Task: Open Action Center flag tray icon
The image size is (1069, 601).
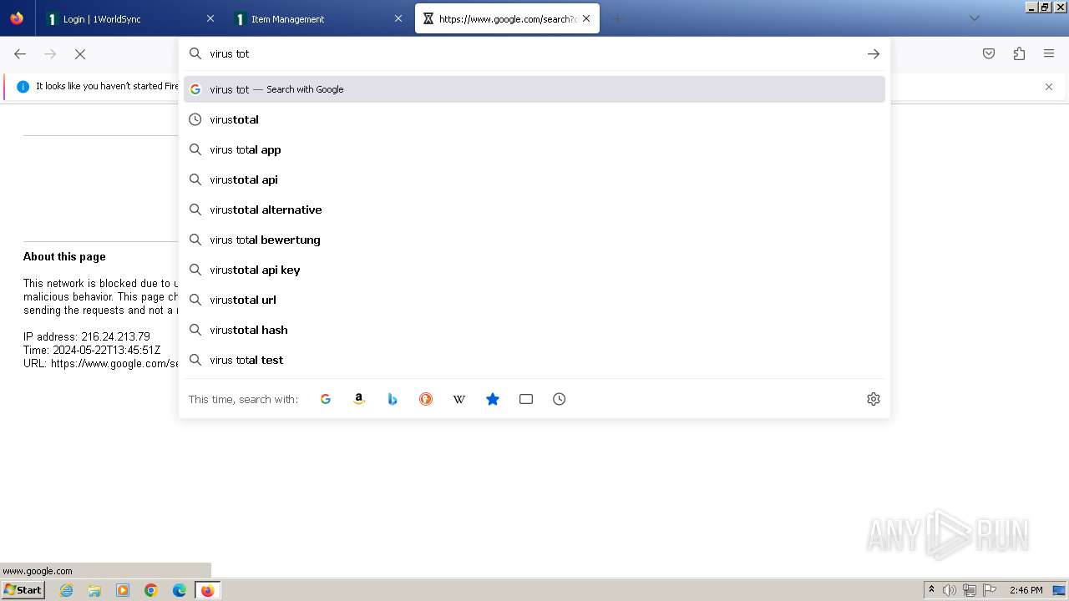Action: [x=989, y=590]
